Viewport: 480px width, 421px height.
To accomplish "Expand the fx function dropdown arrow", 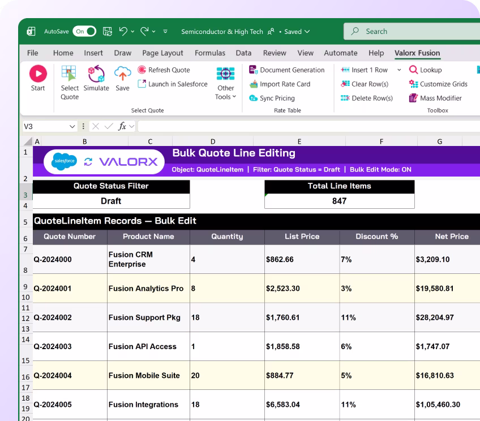I will [x=132, y=126].
